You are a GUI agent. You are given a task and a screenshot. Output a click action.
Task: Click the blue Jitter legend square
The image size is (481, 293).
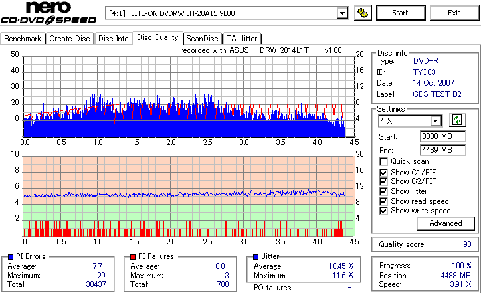(256, 257)
